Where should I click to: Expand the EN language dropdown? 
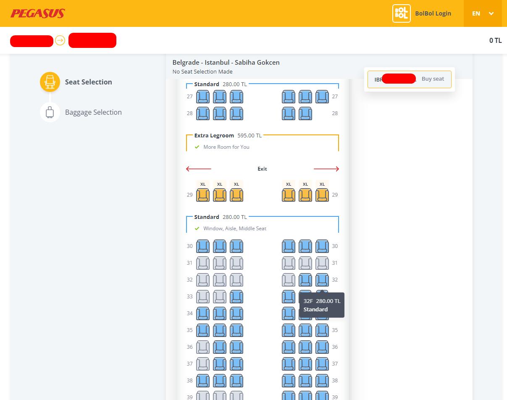pyautogui.click(x=482, y=13)
